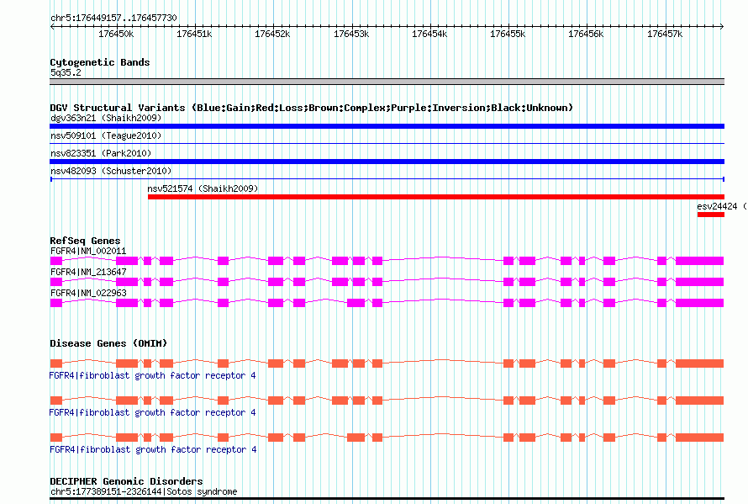Click the black Sotos syndrome region bar
The width and height of the screenshot is (748, 504).
(x=387, y=499)
